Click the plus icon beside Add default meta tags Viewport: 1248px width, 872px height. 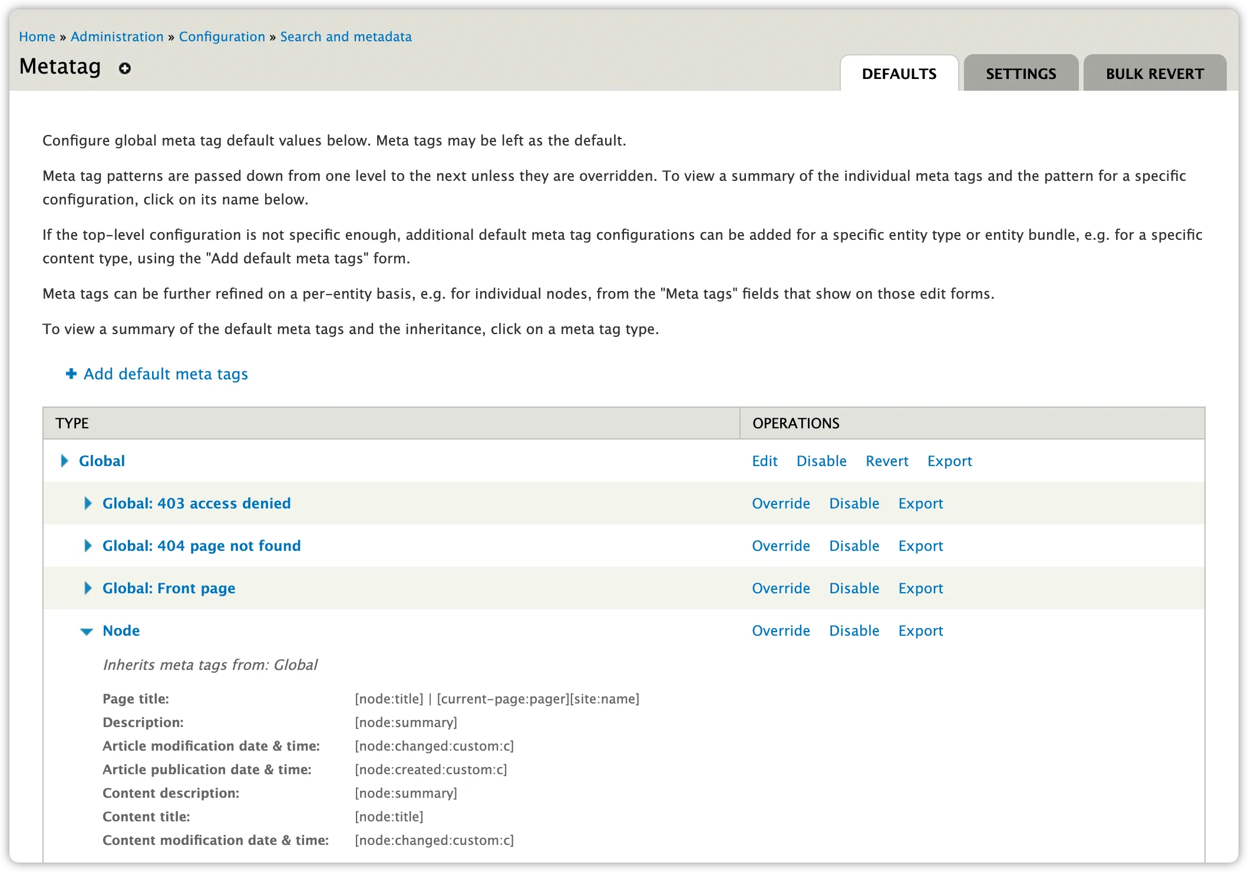[x=70, y=374]
